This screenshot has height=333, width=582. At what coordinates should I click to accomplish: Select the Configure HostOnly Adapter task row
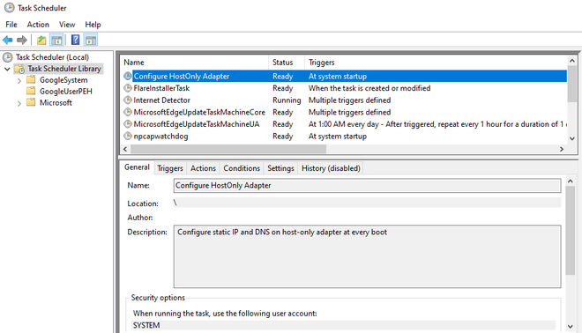click(x=344, y=76)
